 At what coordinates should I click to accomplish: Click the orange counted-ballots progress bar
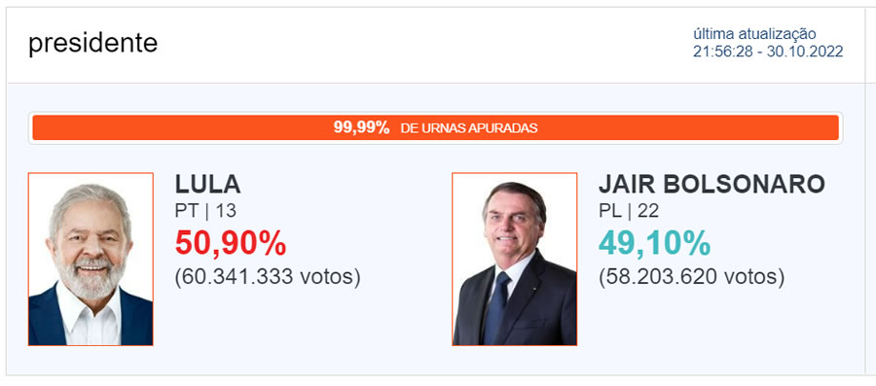pos(436,127)
